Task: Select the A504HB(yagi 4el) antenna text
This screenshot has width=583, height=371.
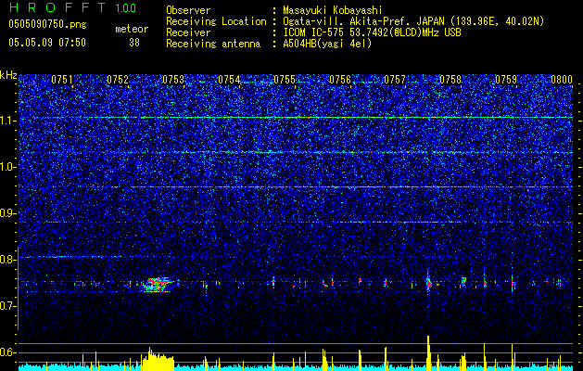Action: pos(327,44)
